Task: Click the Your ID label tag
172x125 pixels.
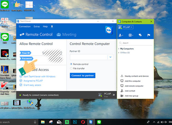Action: (x=26, y=53)
